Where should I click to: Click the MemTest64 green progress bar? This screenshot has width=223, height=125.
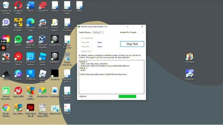click(x=127, y=97)
